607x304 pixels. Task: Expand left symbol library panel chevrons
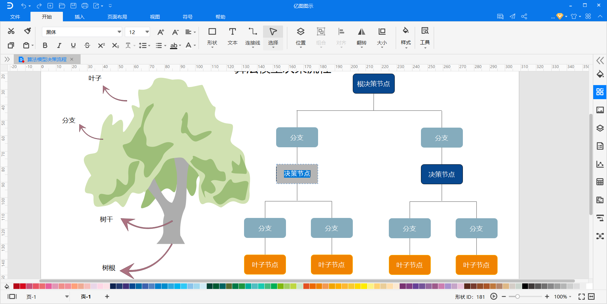[7, 59]
